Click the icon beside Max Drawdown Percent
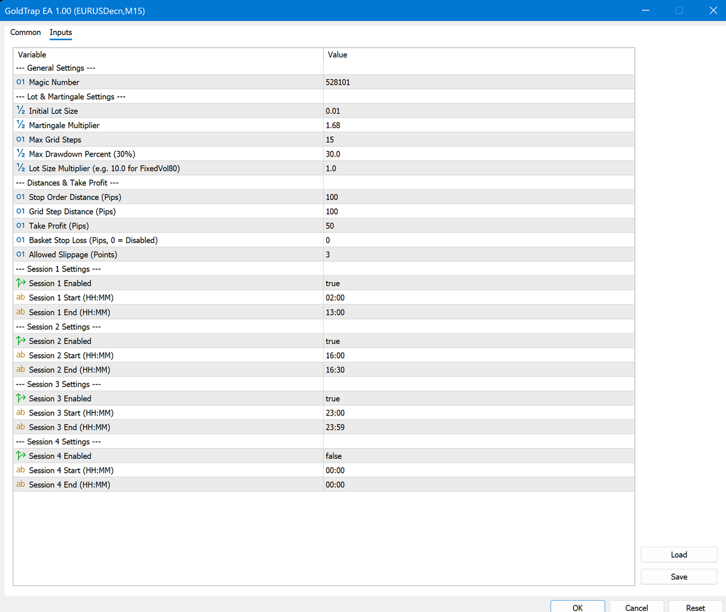The image size is (726, 612). 21,154
